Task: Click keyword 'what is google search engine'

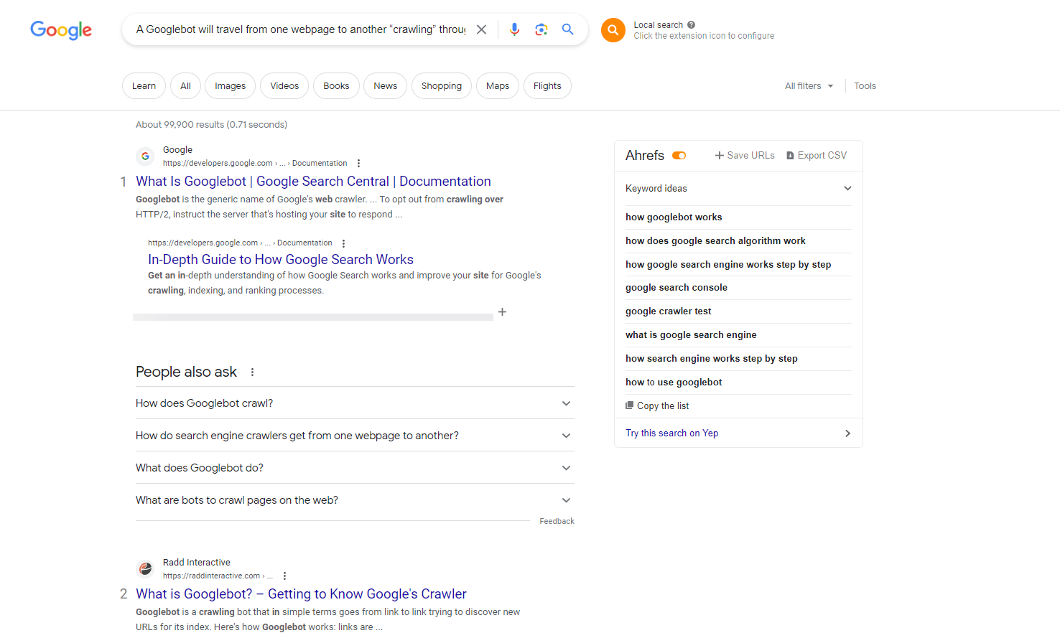Action: 691,335
